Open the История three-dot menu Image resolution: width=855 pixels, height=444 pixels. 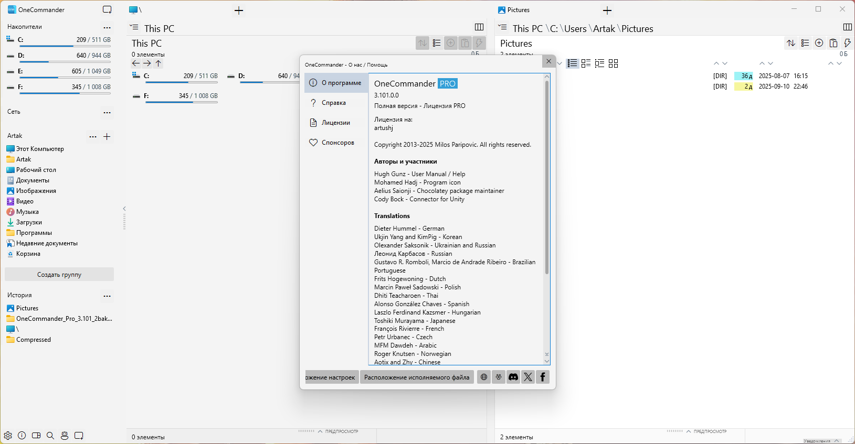pyautogui.click(x=107, y=296)
